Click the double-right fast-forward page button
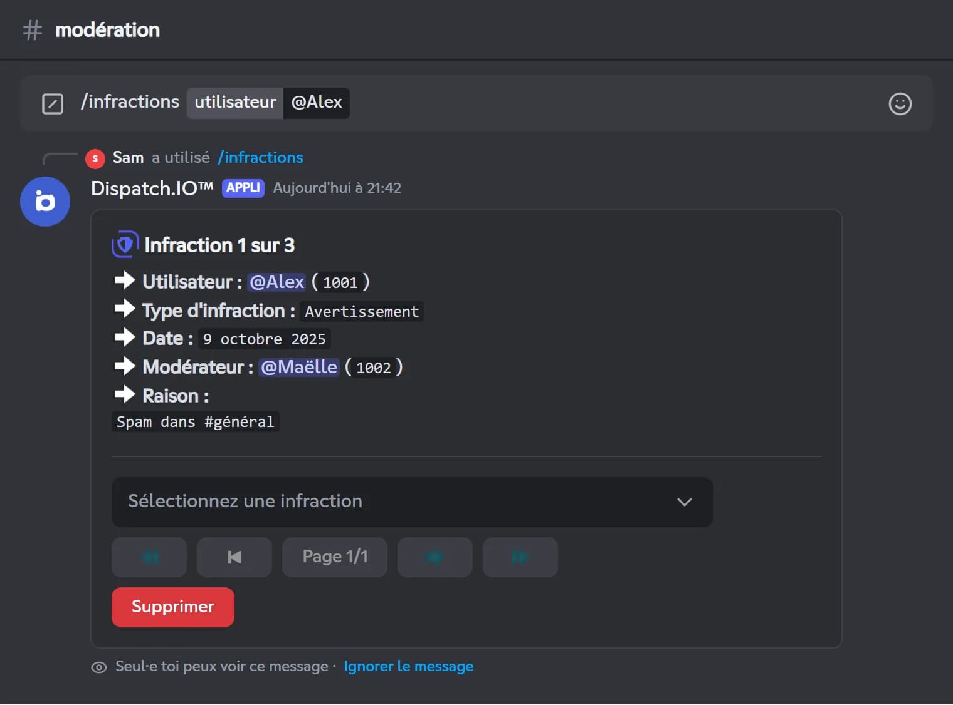The height and width of the screenshot is (705, 953). [520, 557]
